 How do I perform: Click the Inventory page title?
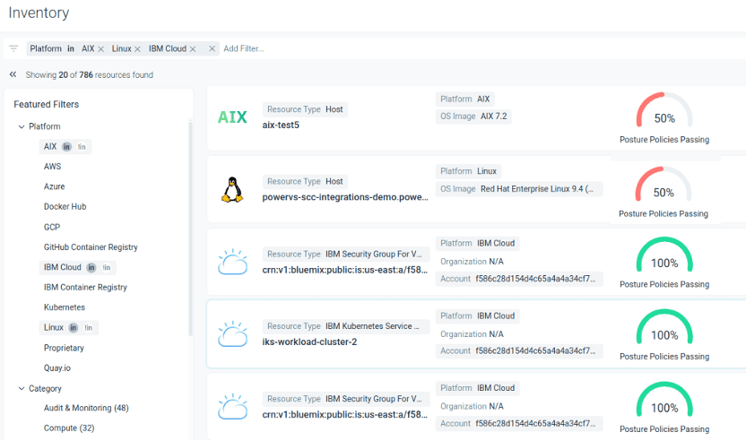(39, 13)
